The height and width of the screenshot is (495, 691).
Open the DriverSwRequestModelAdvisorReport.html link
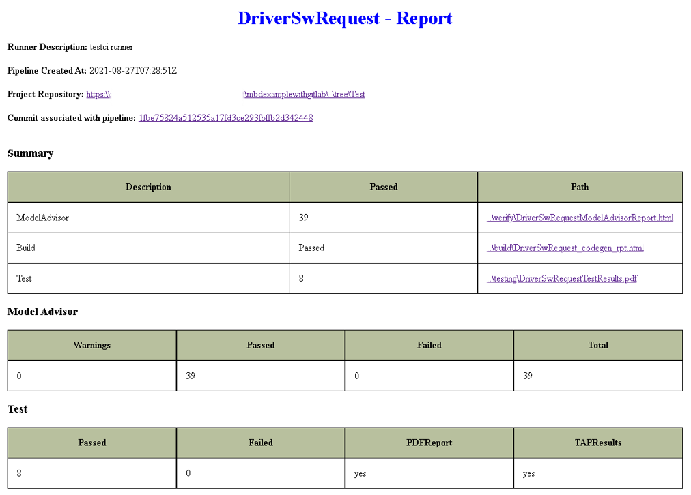tap(580, 217)
